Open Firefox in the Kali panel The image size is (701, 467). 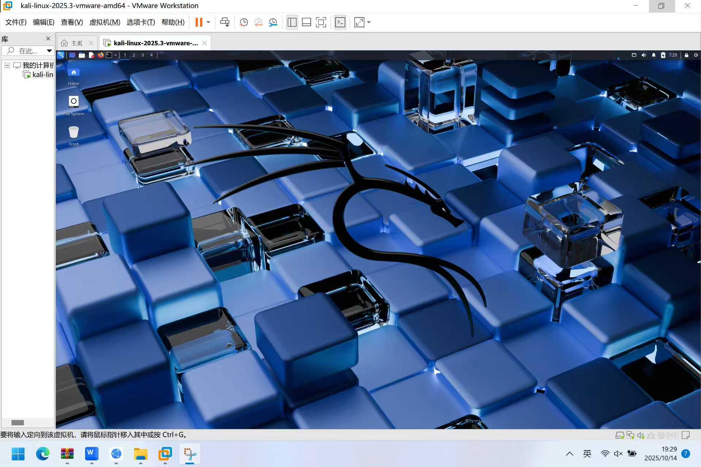click(100, 55)
